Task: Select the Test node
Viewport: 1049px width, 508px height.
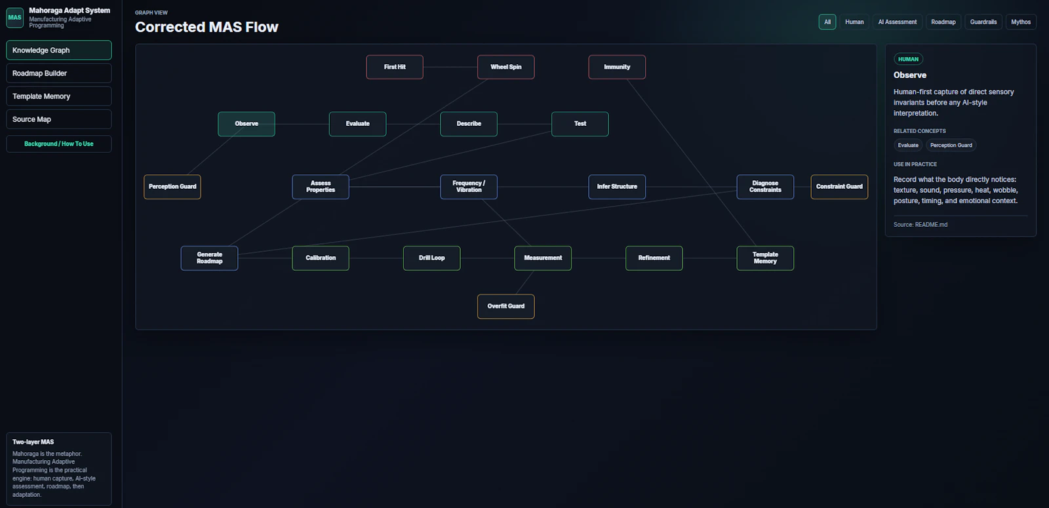Action: tap(580, 124)
